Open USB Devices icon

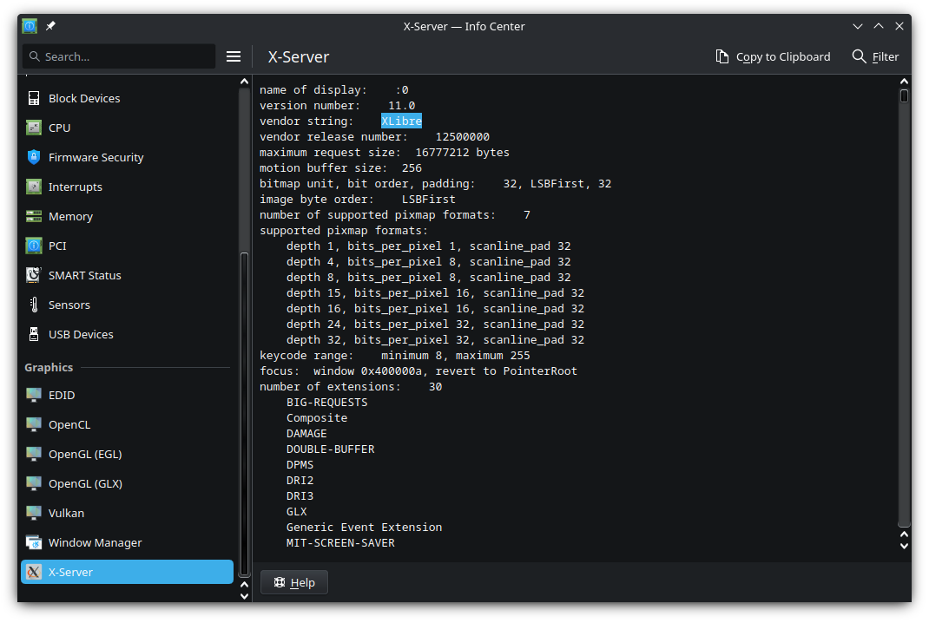click(x=34, y=335)
